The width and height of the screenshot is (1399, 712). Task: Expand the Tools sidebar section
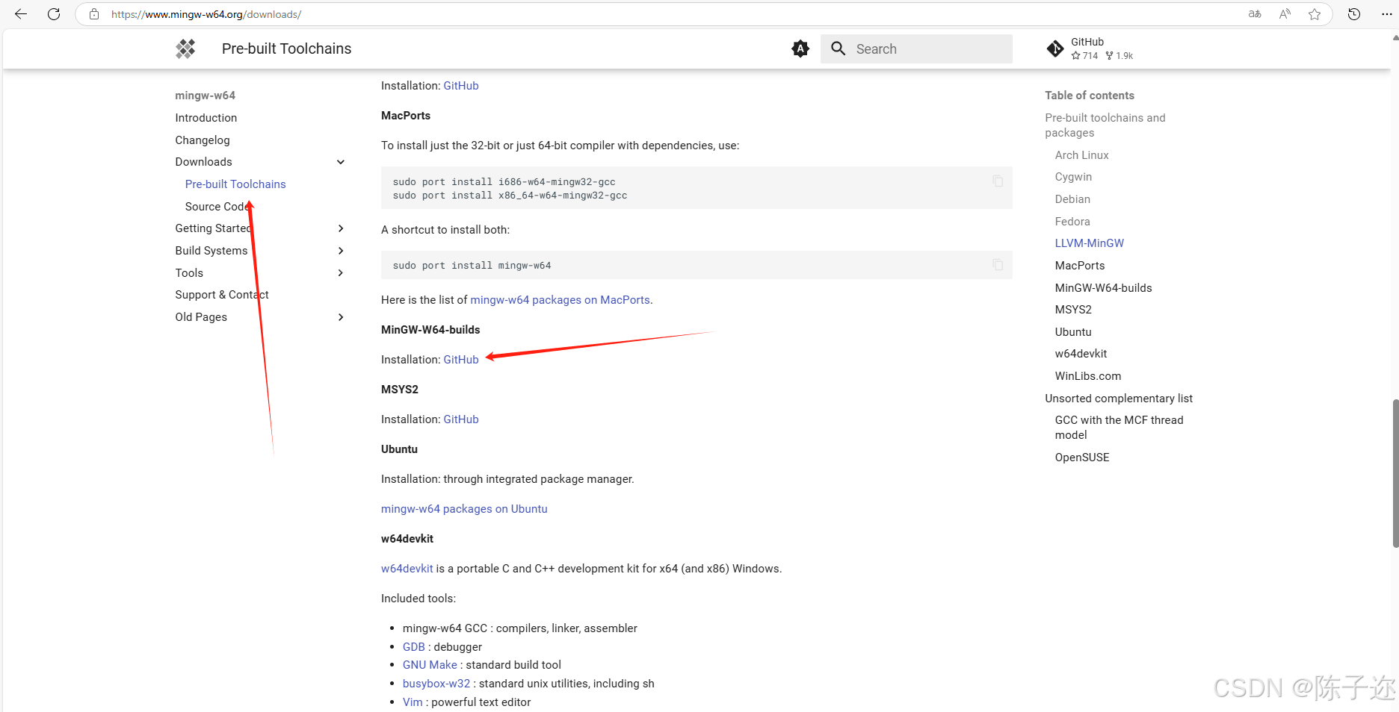click(x=341, y=273)
